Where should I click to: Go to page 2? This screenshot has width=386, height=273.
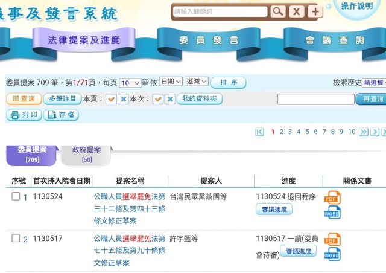(282, 132)
